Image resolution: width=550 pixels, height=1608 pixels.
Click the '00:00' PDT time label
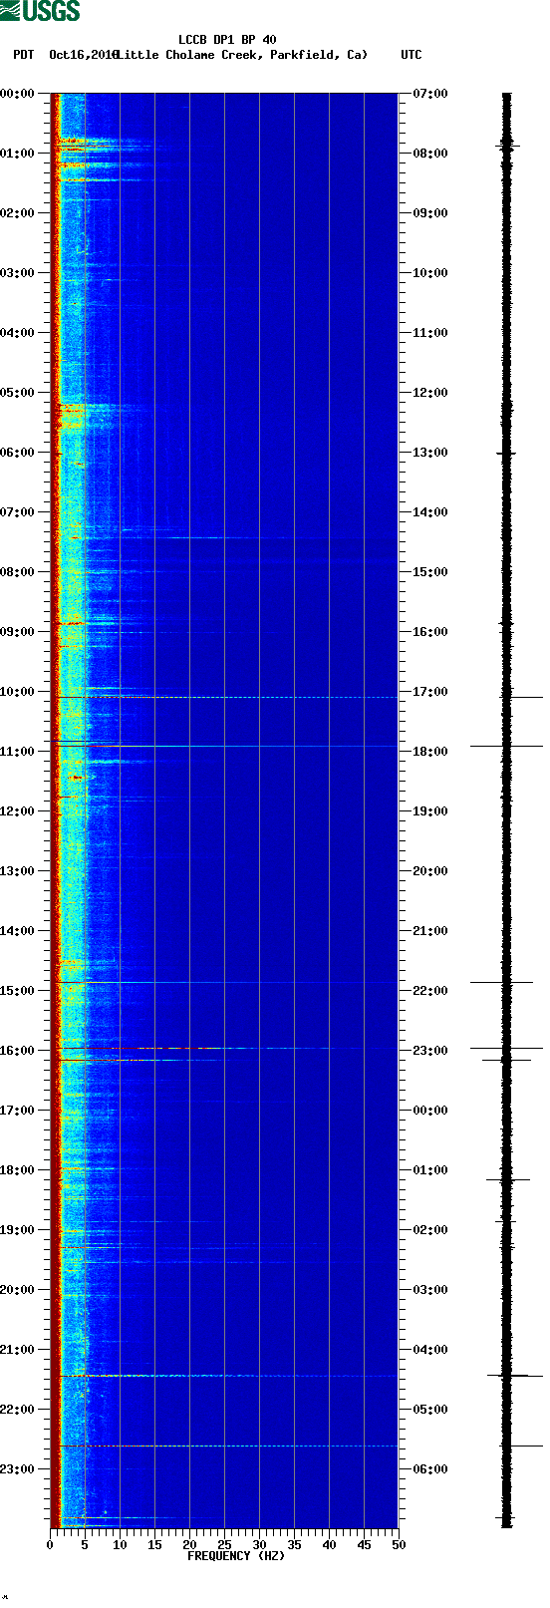click(x=17, y=94)
